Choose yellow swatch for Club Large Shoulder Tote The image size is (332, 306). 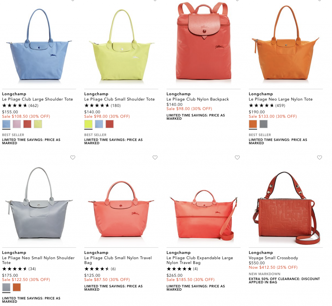click(38, 124)
